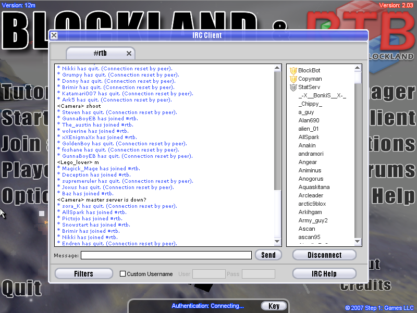Click the '<Camera> shoot' chat line

point(79,106)
